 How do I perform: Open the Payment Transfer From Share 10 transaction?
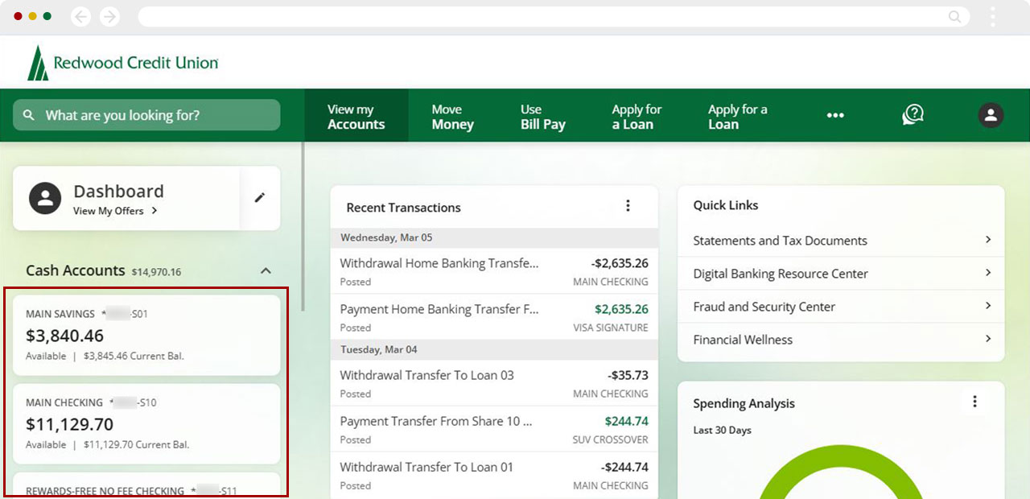click(494, 429)
